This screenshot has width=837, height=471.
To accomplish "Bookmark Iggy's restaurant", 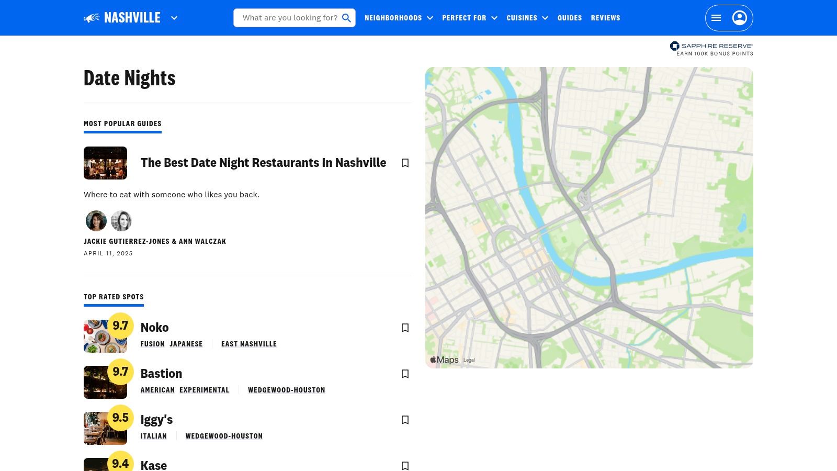I will click(x=405, y=420).
